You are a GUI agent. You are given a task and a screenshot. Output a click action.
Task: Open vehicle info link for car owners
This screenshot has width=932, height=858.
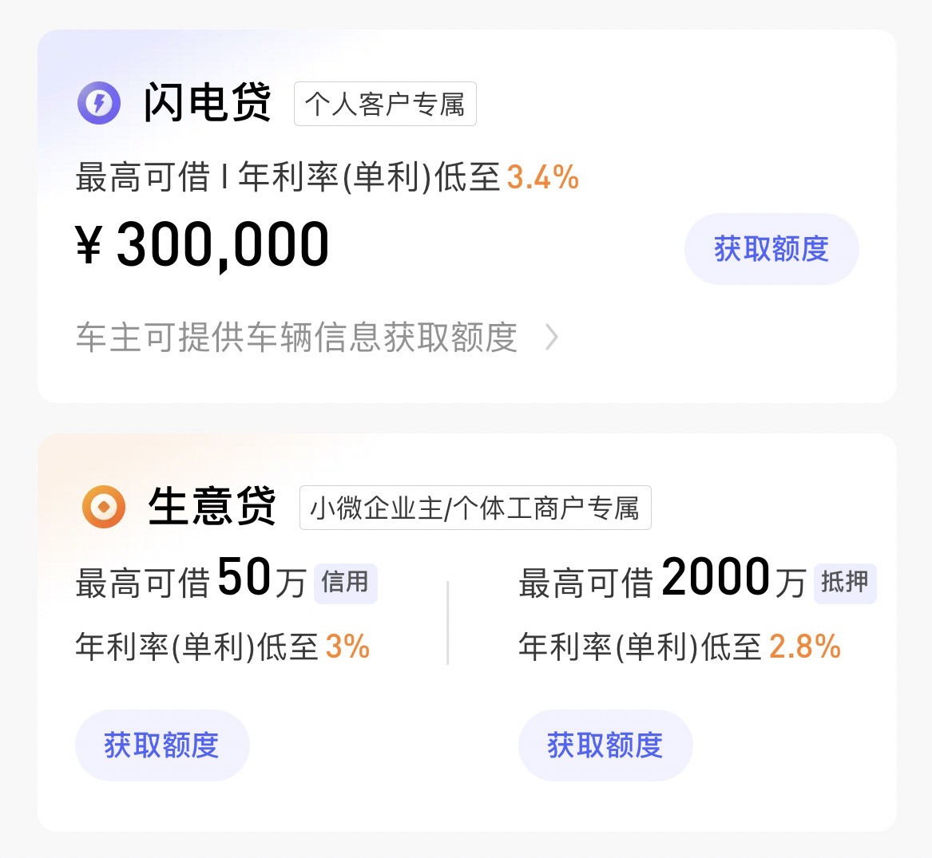[x=295, y=338]
